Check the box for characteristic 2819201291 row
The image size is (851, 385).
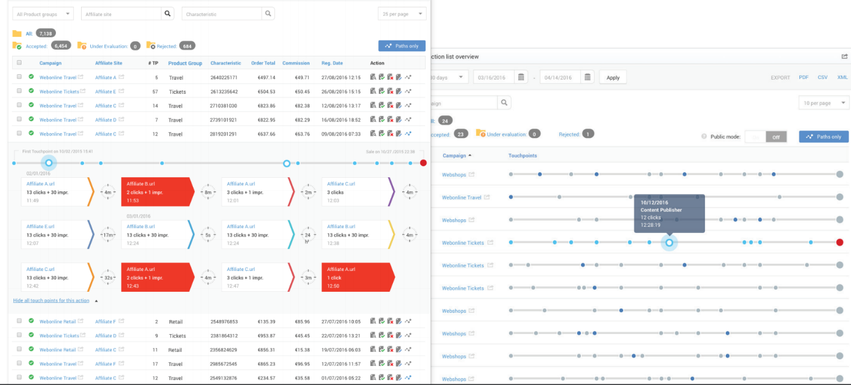click(x=19, y=133)
